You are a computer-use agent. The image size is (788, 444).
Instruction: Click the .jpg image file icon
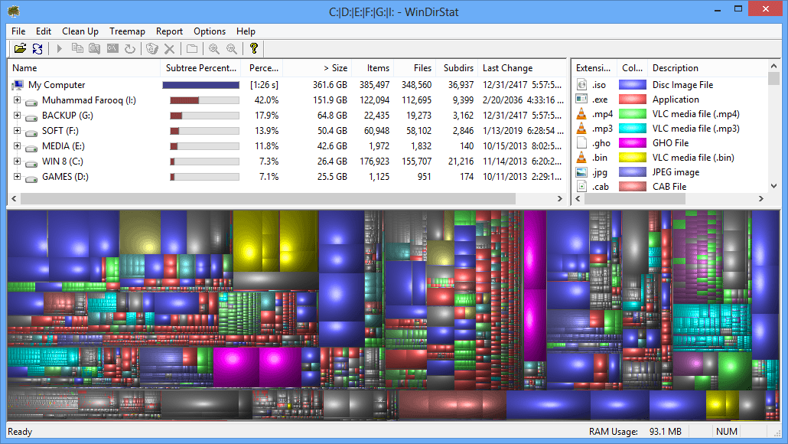581,172
